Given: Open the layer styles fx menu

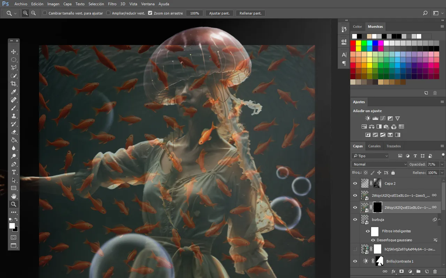Looking at the screenshot, I should point(393,271).
